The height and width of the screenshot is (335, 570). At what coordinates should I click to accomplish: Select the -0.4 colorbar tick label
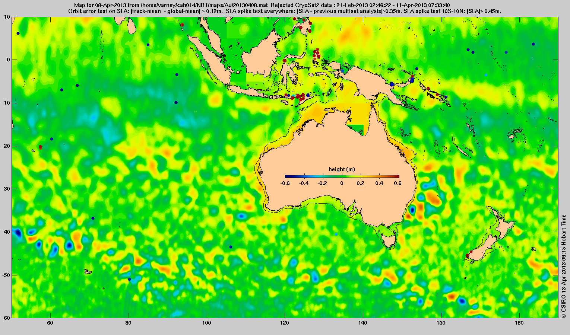pos(304,183)
